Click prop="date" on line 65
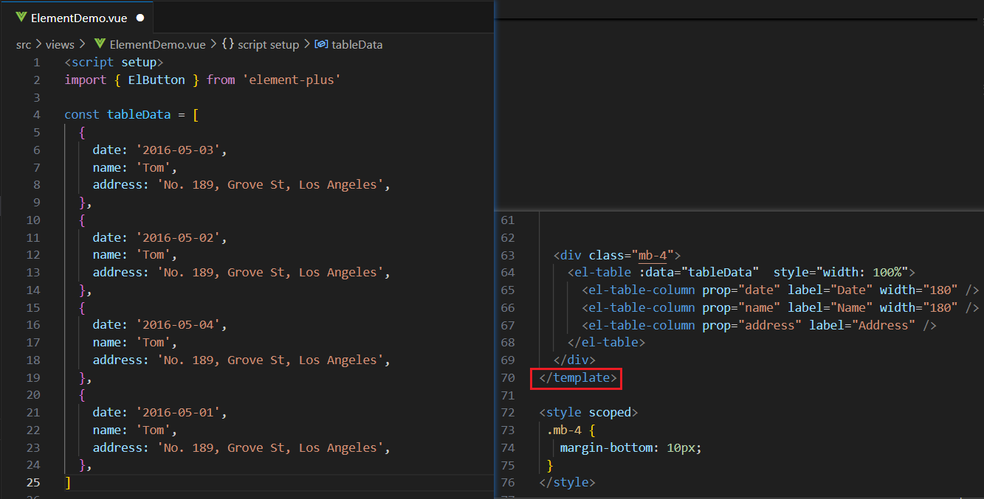984x499 pixels. pyautogui.click(x=741, y=290)
